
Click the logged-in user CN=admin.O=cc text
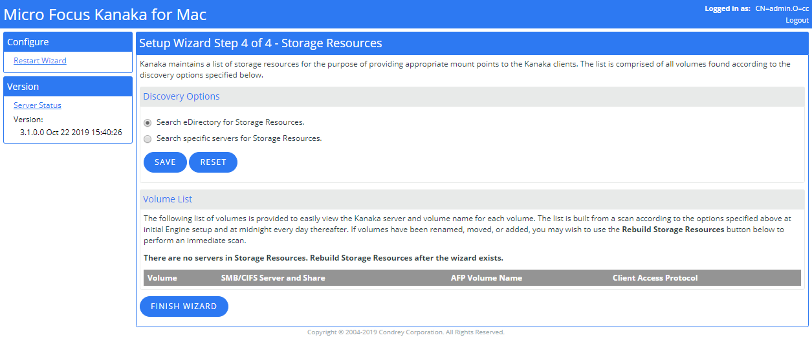click(782, 9)
